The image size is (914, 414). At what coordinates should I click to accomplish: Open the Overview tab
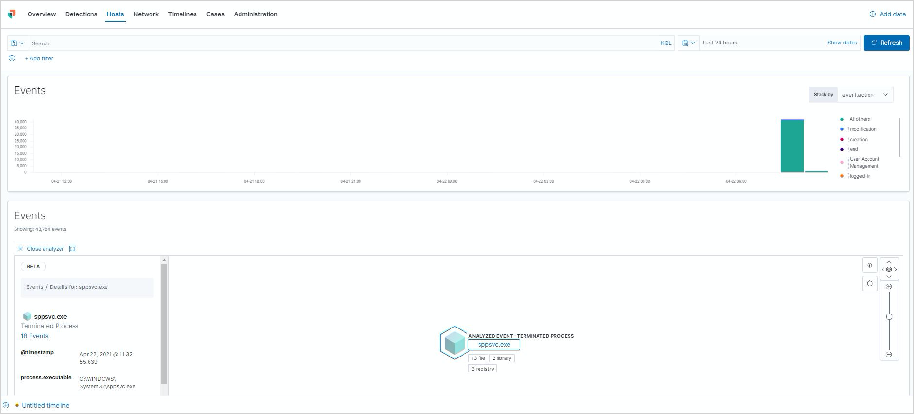(x=42, y=14)
